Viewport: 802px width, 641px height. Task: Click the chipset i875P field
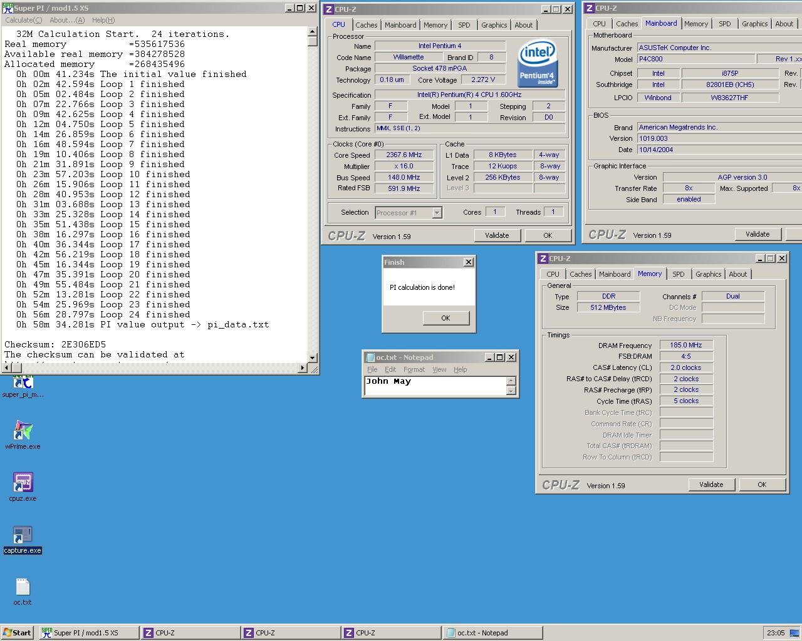tap(730, 73)
